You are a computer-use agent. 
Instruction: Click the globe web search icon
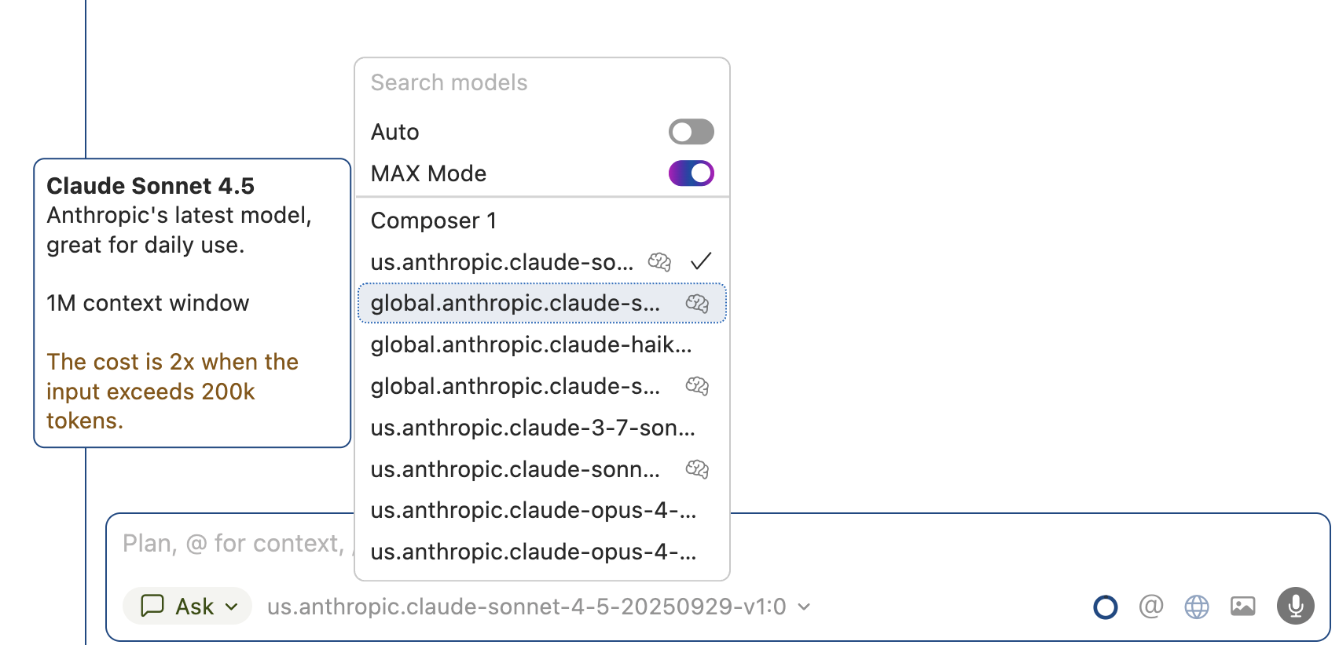point(1196,607)
